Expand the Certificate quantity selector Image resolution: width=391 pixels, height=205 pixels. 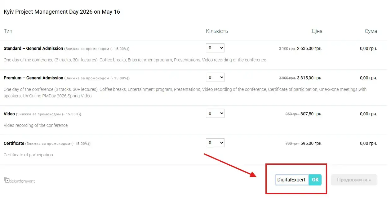point(215,143)
